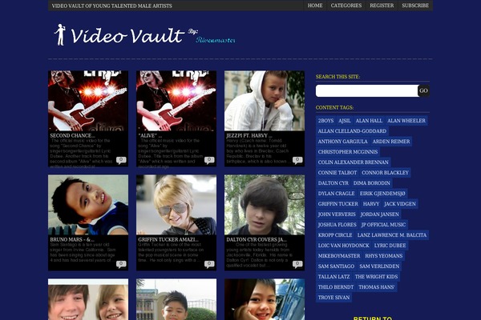This screenshot has width=481, height=320.
Task: Select the Tallan Latz tag
Action: [333, 277]
